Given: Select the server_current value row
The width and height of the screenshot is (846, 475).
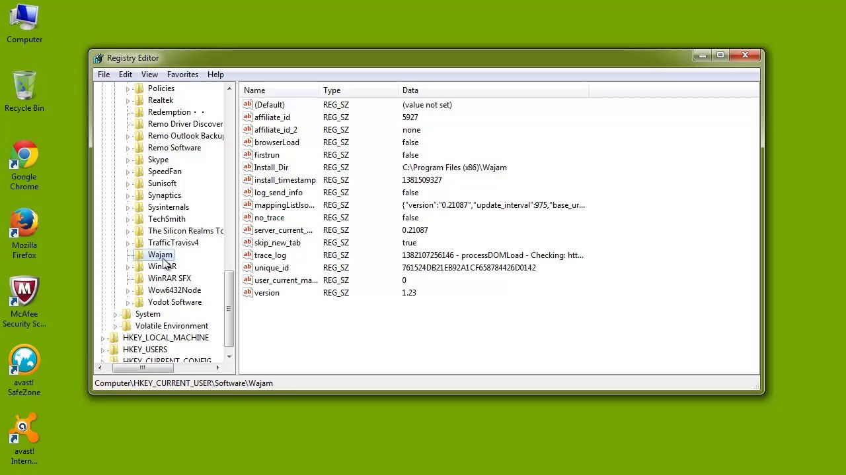Looking at the screenshot, I should tap(414, 230).
